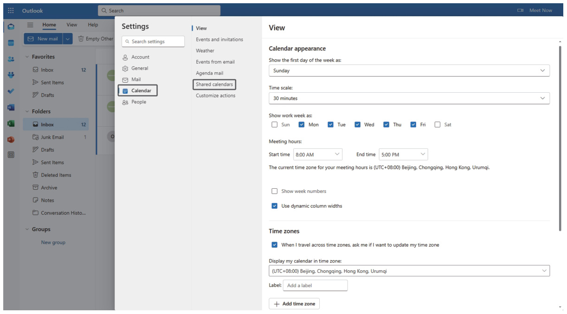Open the People app in left rail

pos(11,59)
